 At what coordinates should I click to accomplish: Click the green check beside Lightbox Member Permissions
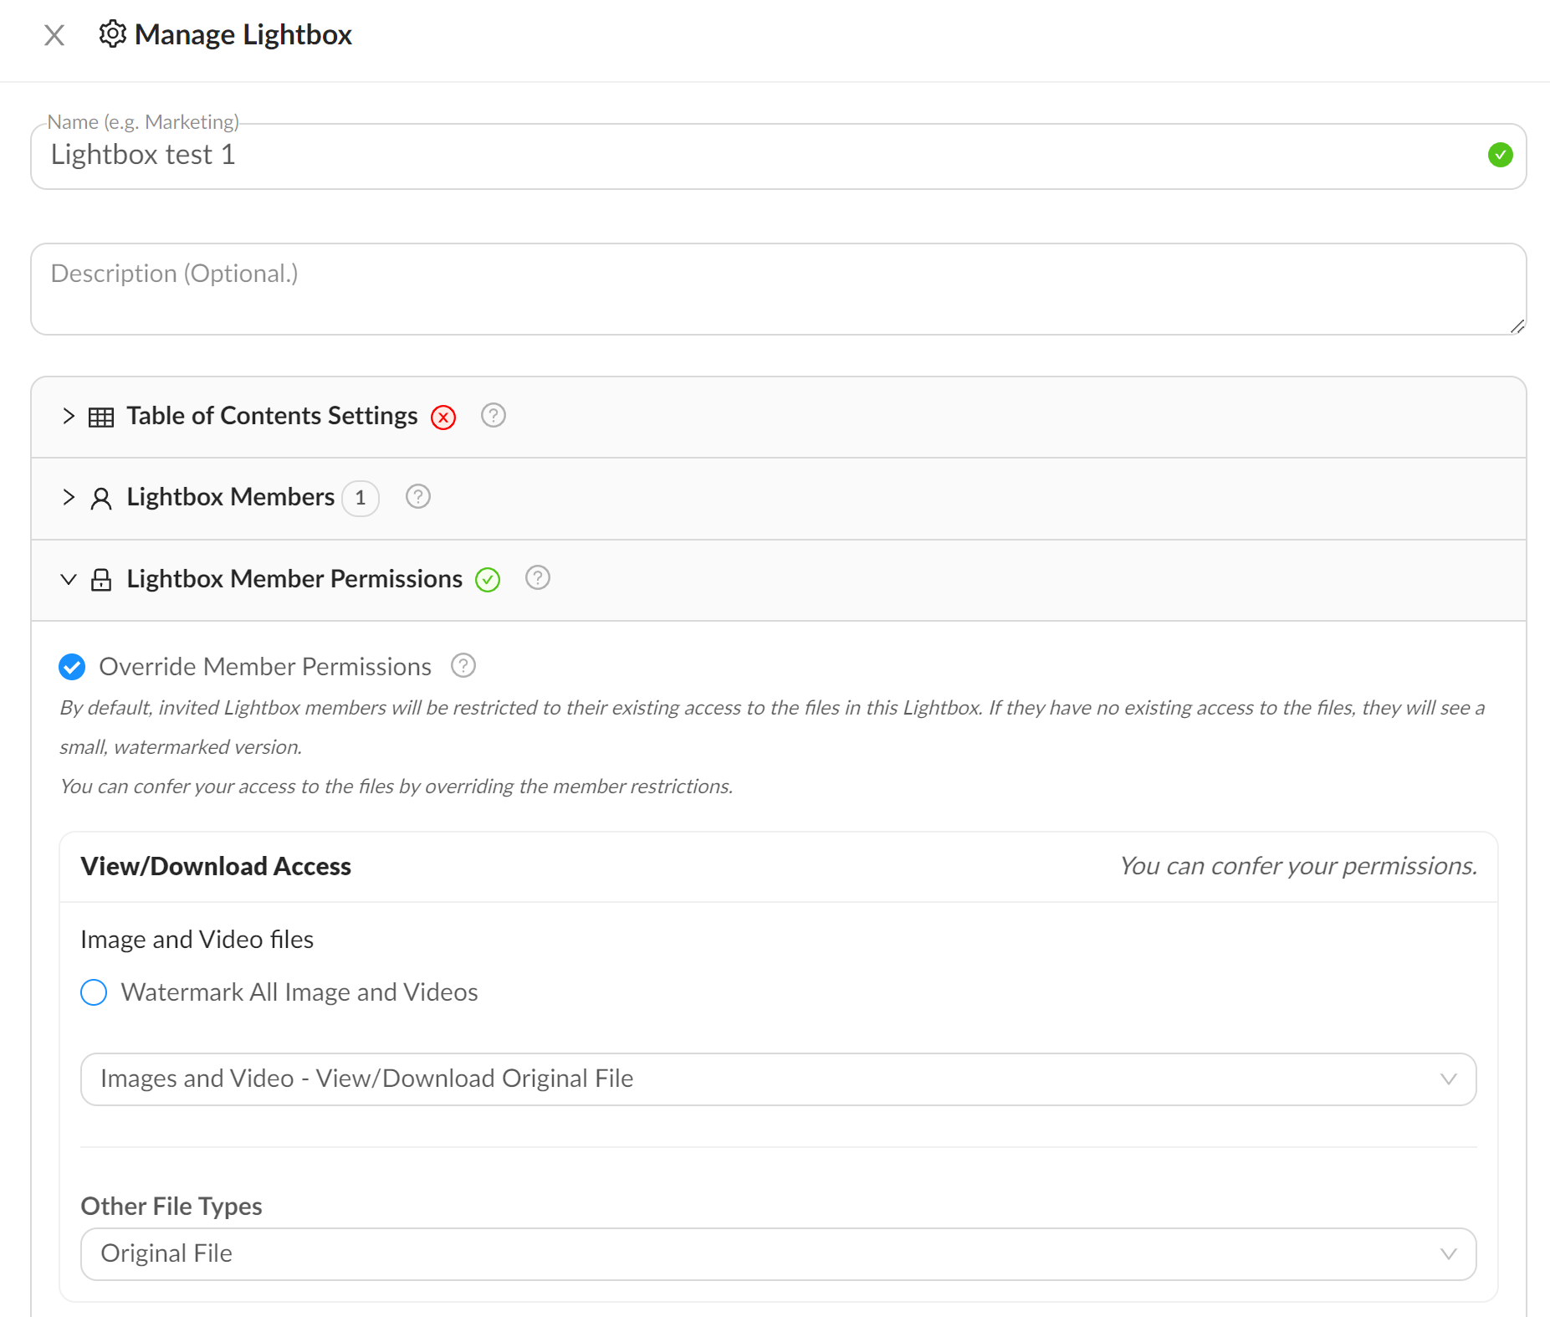(x=488, y=580)
